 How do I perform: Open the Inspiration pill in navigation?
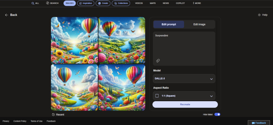85,3
